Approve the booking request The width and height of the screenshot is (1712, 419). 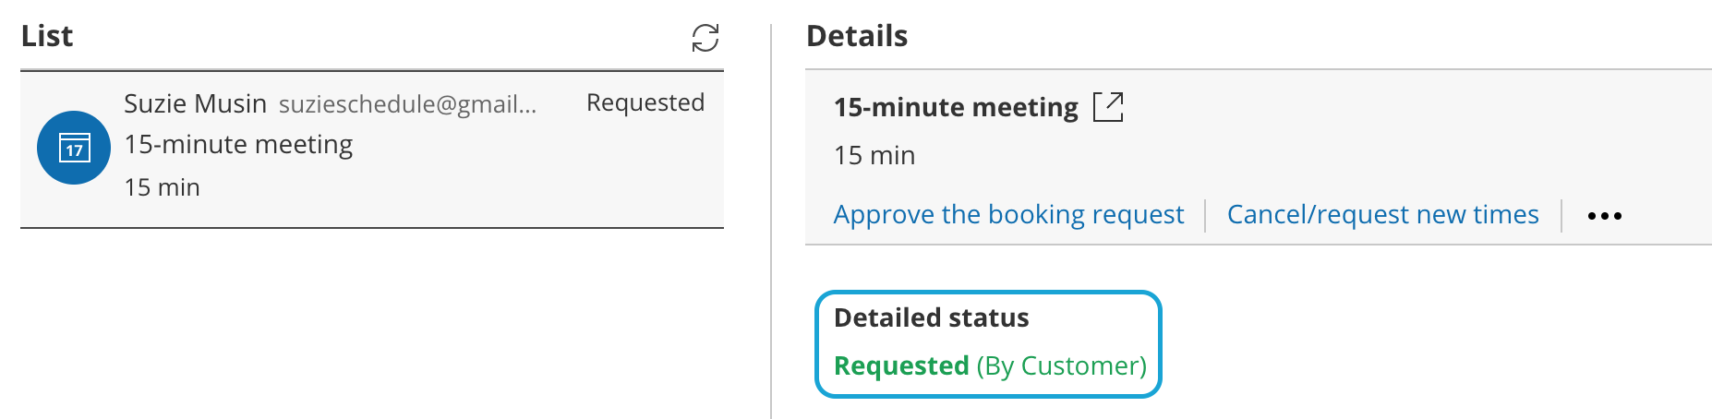1008,214
